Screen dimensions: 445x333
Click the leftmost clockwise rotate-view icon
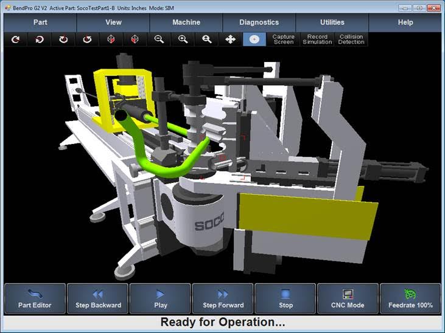(x=16, y=39)
